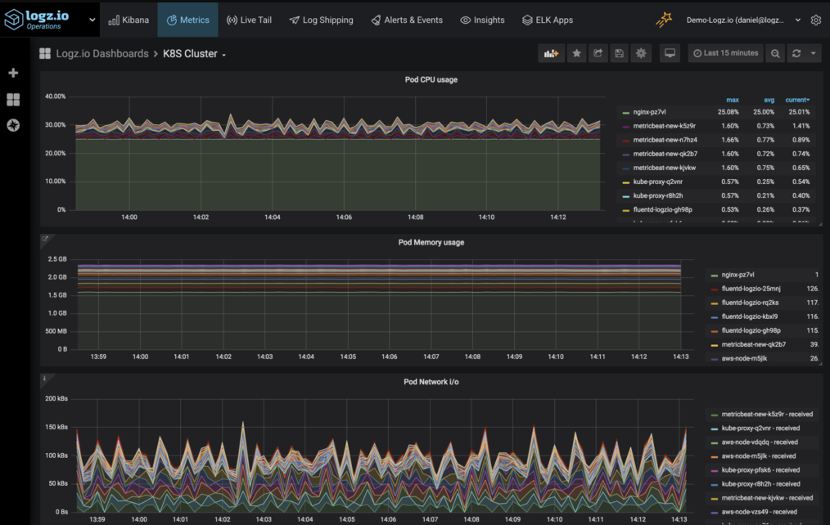Click the Explore compass icon in the sidebar
Image resolution: width=830 pixels, height=525 pixels.
(13, 125)
